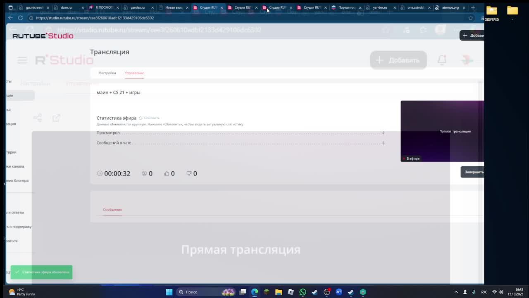The width and height of the screenshot is (529, 298).
Task: Open the faded hamburger menu icon
Action: (22, 60)
